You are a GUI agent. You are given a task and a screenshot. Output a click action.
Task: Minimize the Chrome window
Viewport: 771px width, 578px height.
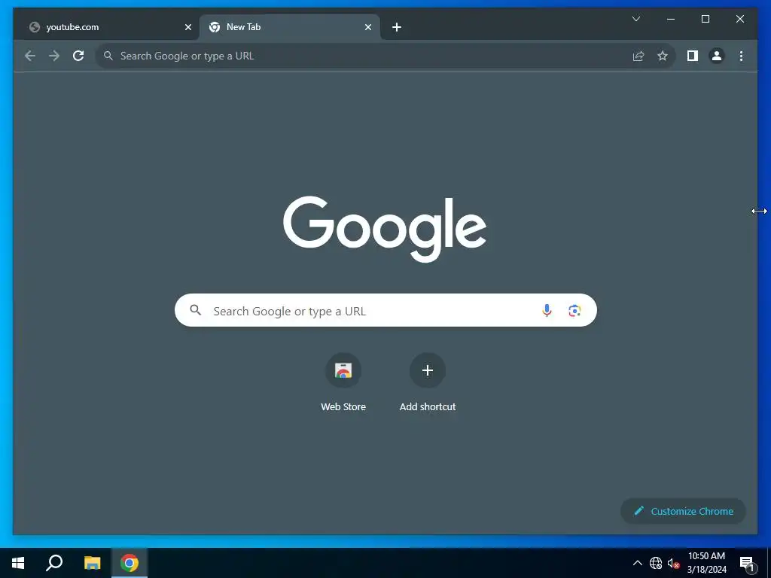(670, 19)
